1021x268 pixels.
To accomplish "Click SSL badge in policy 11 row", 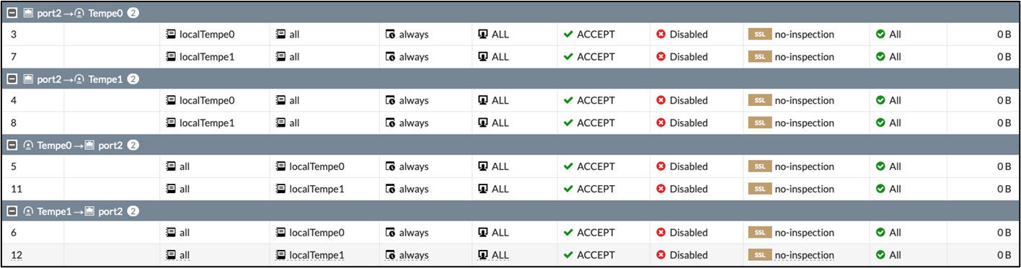I will point(759,189).
